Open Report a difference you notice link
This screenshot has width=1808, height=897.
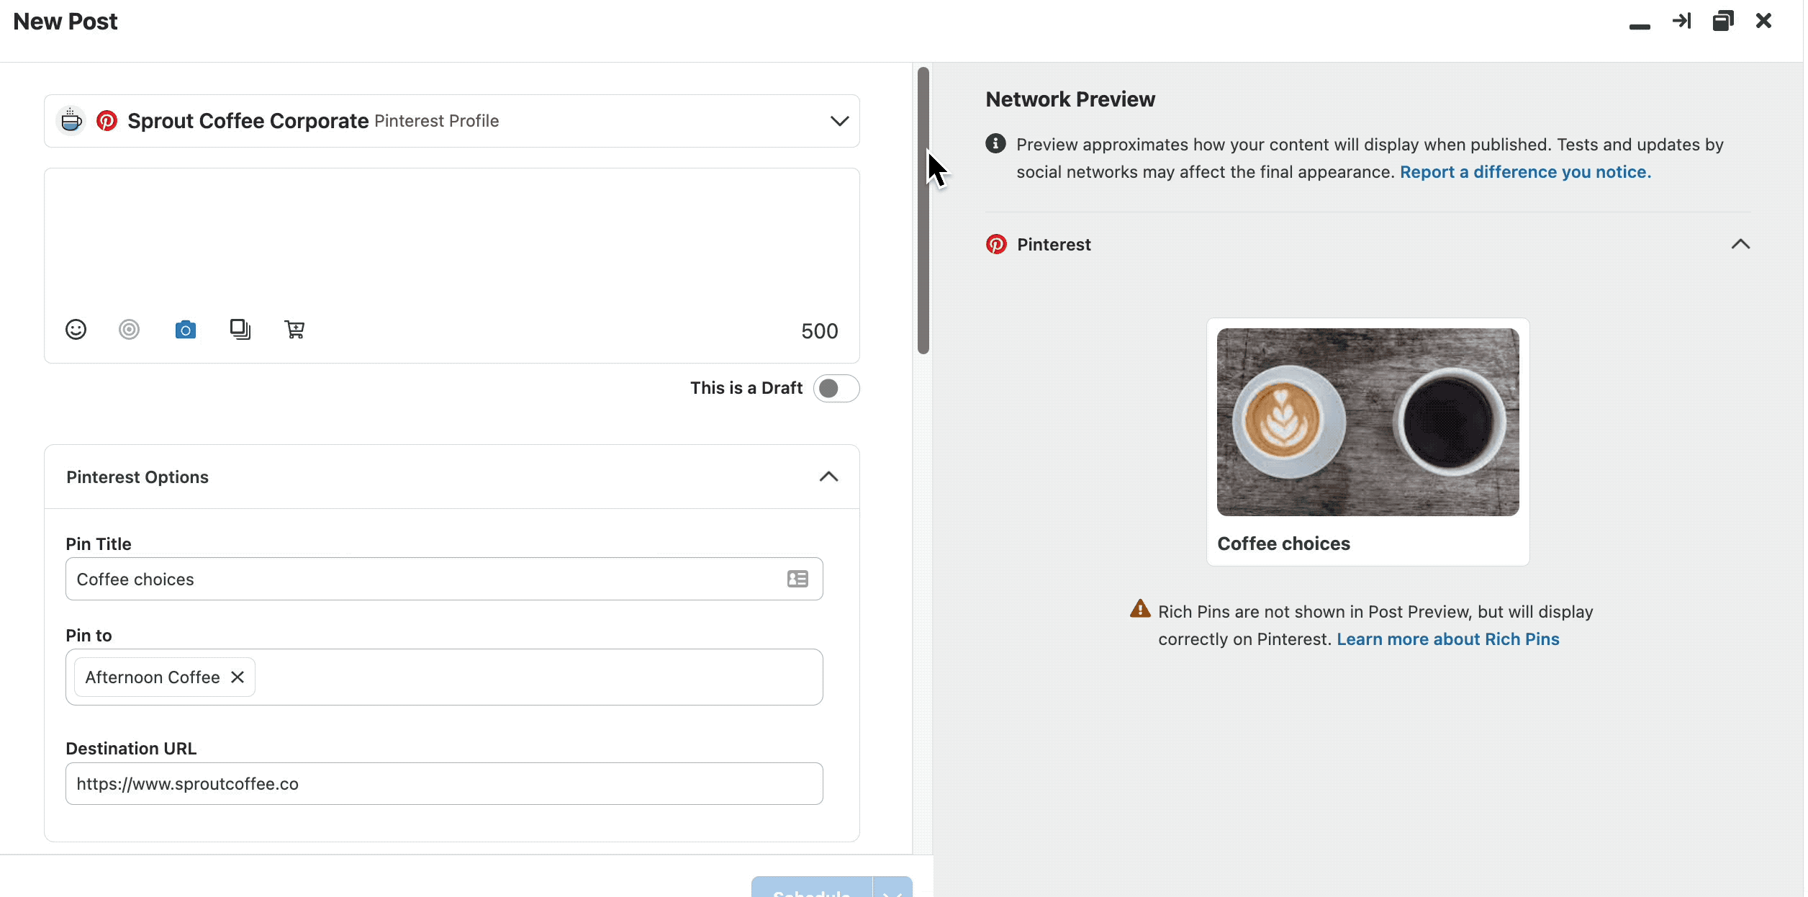click(1525, 172)
